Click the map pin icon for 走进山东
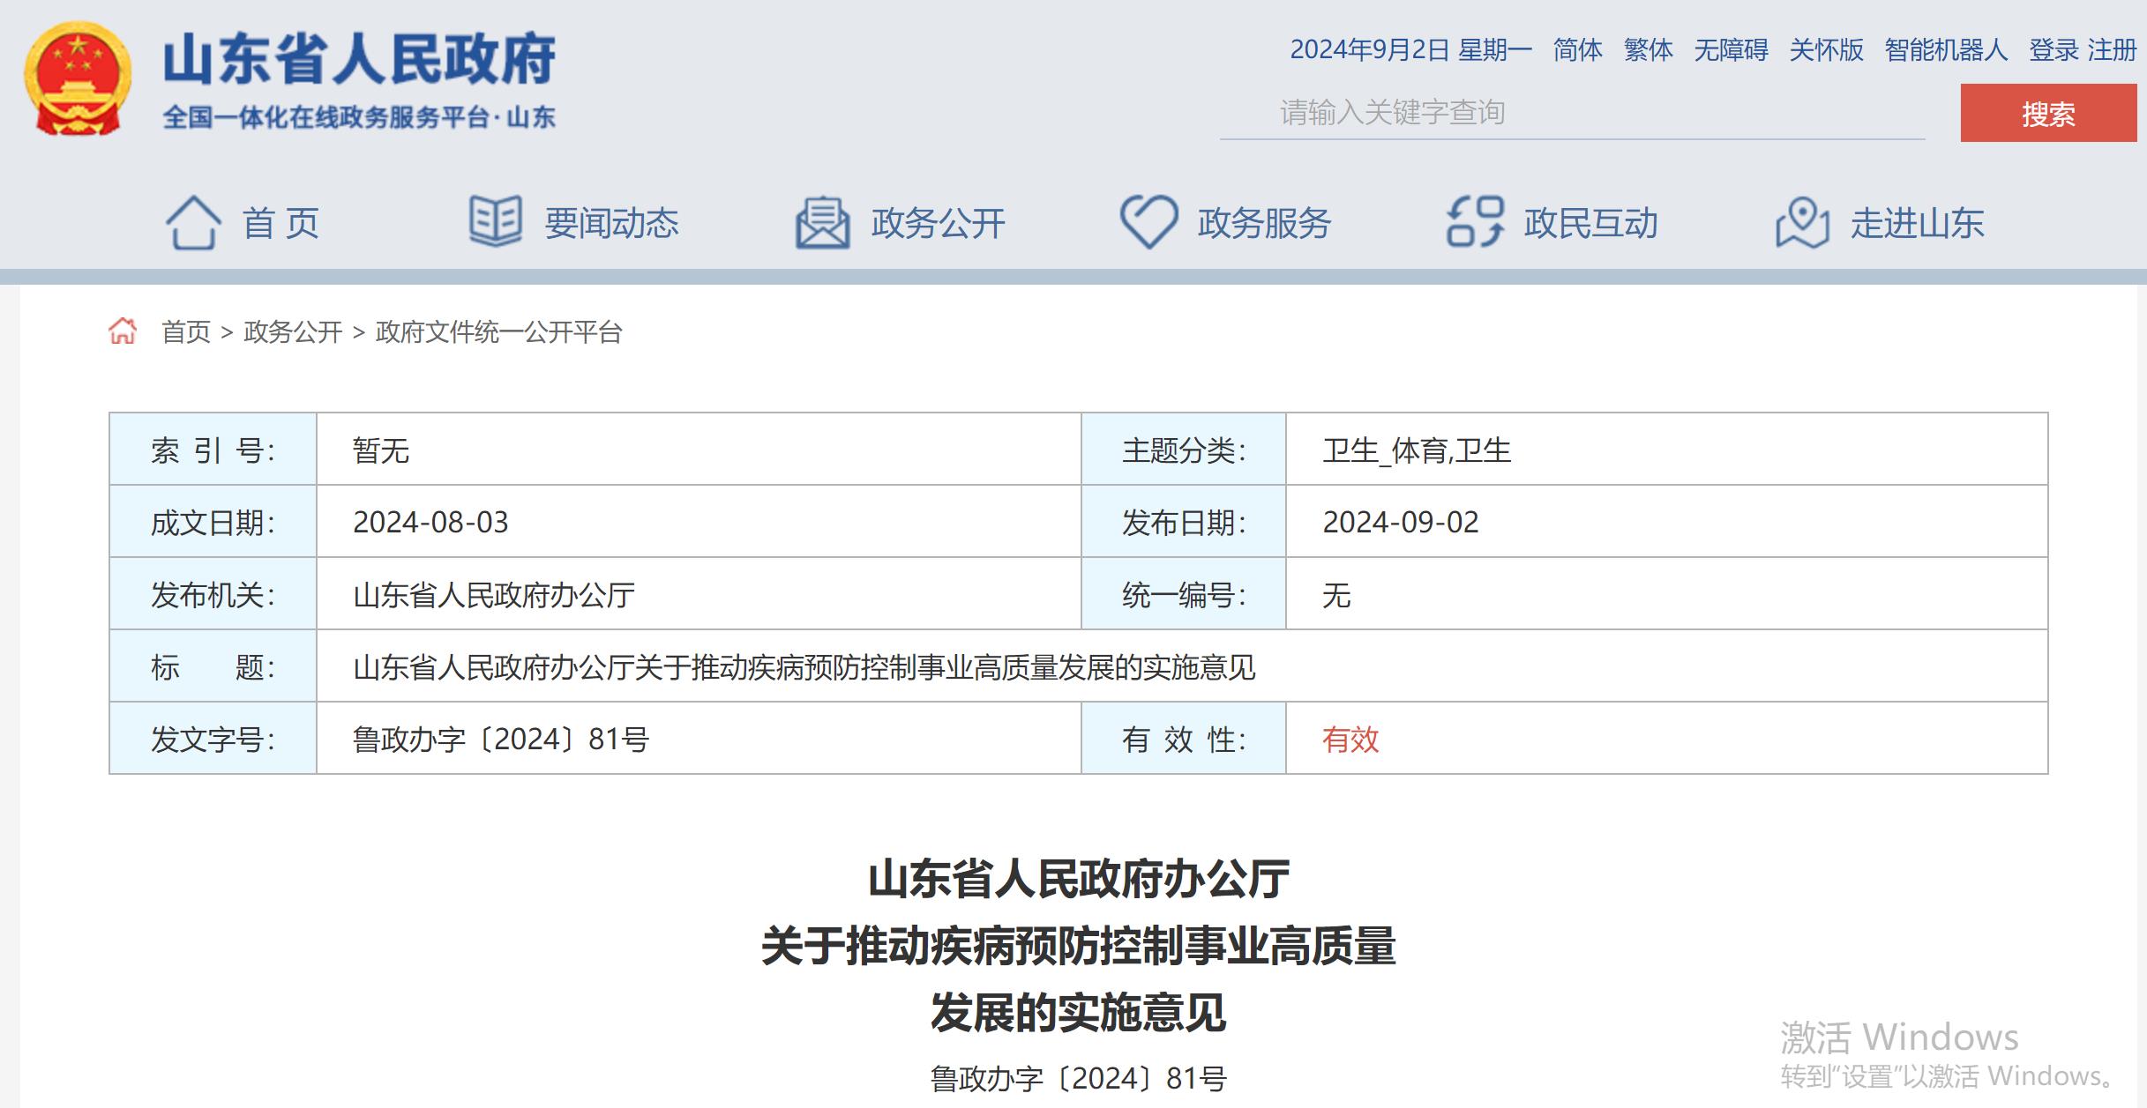Screen dimensions: 2147x1108 click(1802, 222)
